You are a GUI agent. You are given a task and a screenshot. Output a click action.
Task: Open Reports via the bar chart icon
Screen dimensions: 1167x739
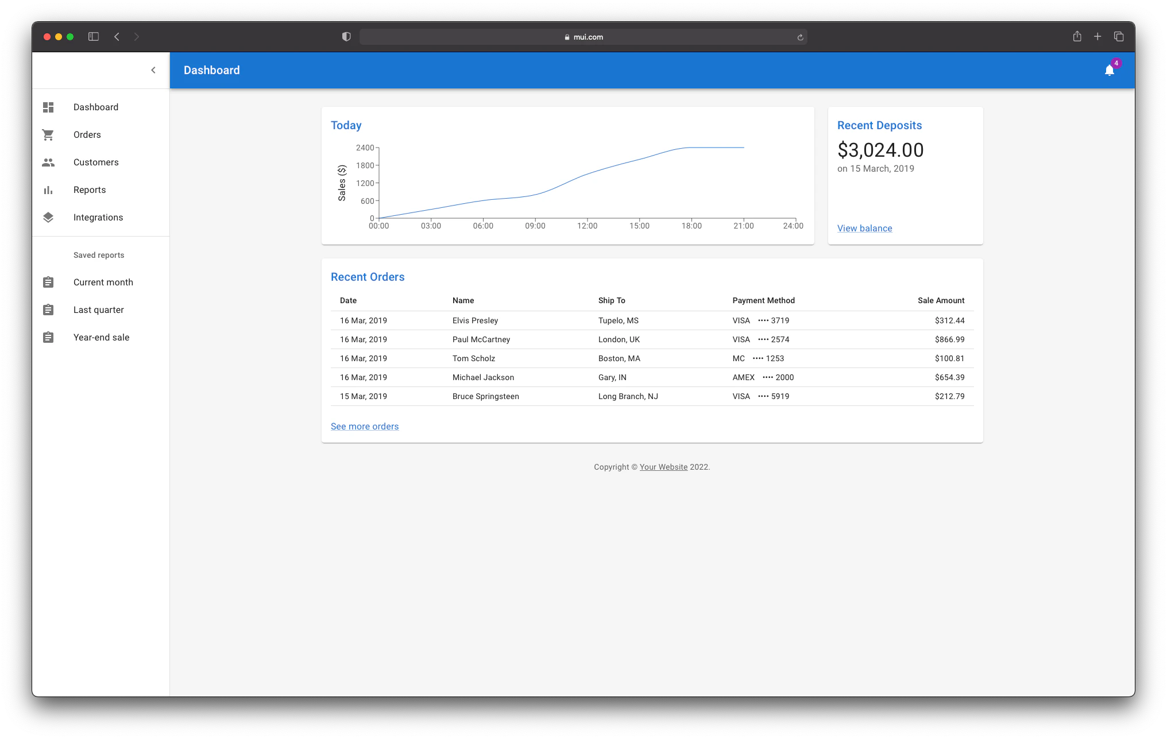click(x=48, y=189)
